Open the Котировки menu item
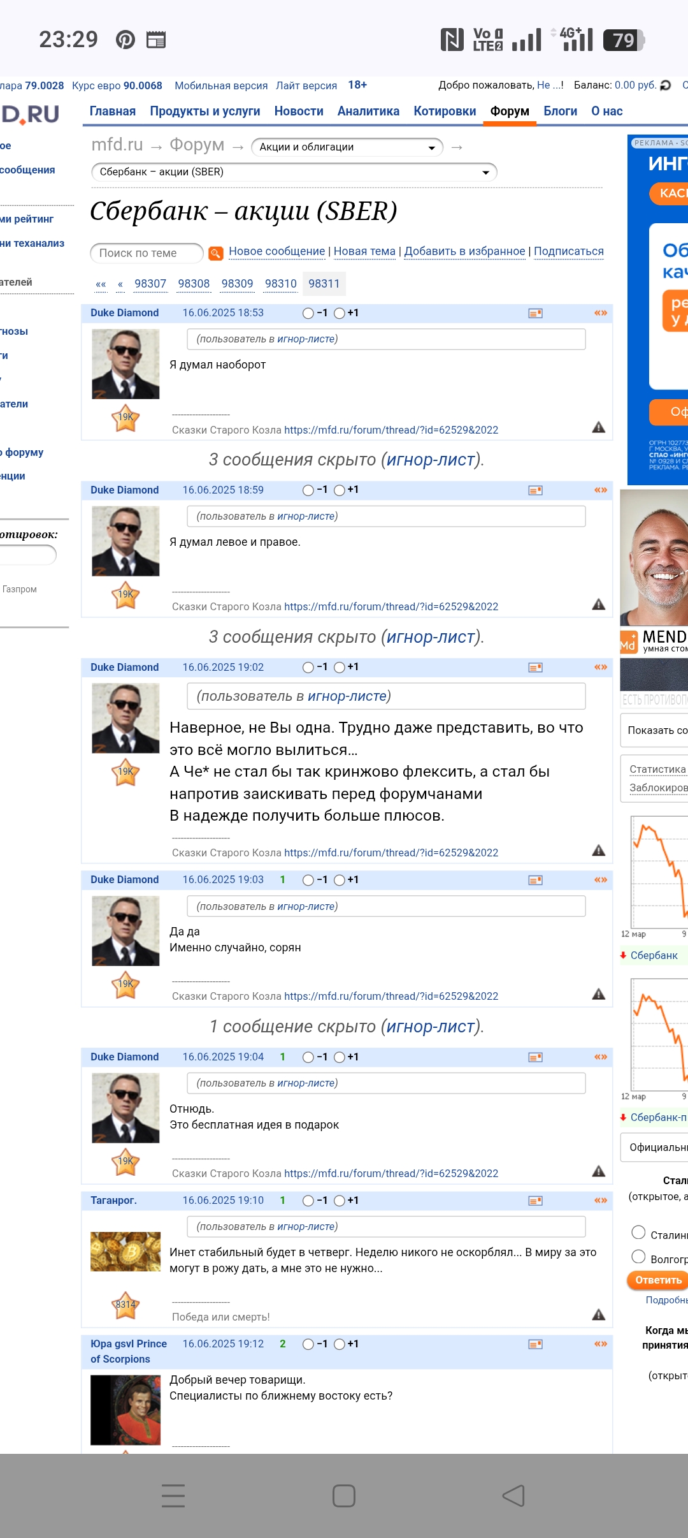 [x=445, y=112]
